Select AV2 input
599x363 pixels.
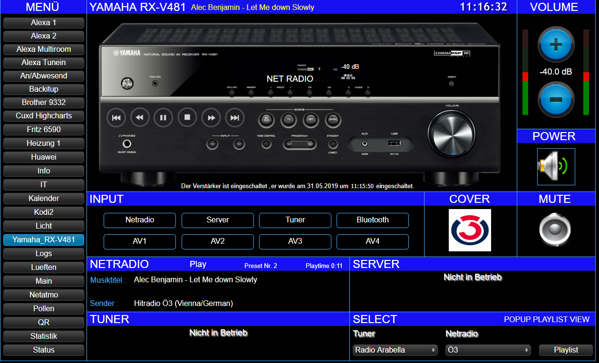coord(218,241)
